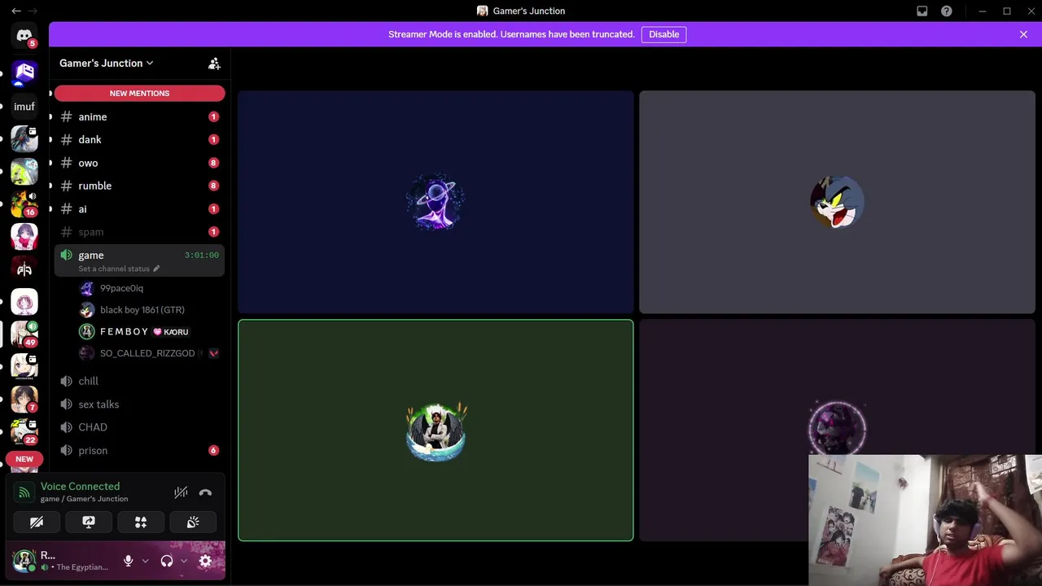Open microphone input options chevron

(x=145, y=561)
